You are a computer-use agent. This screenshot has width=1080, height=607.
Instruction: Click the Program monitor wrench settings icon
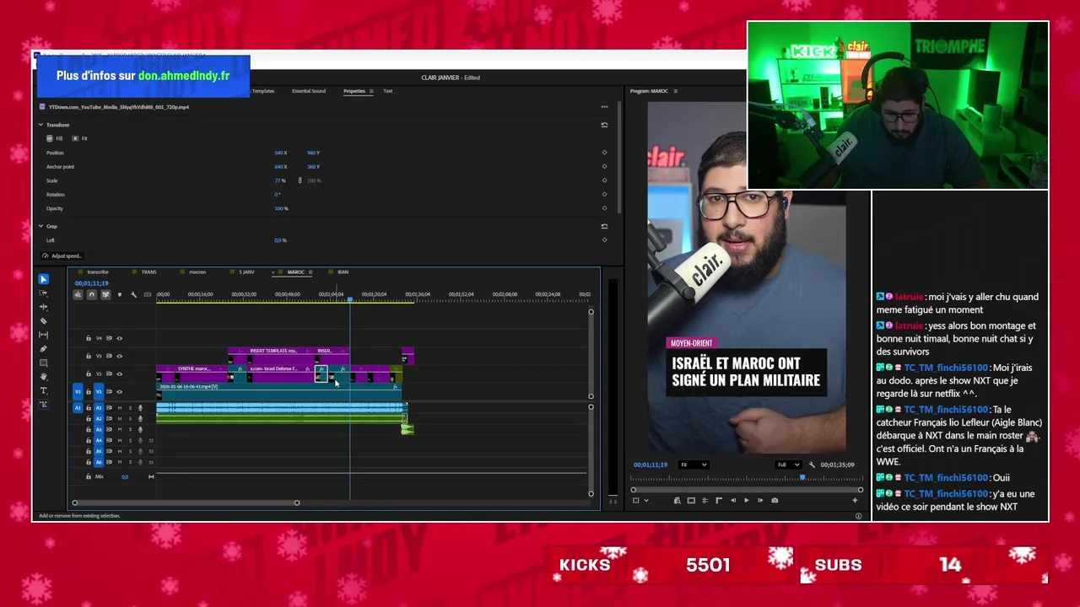812,465
